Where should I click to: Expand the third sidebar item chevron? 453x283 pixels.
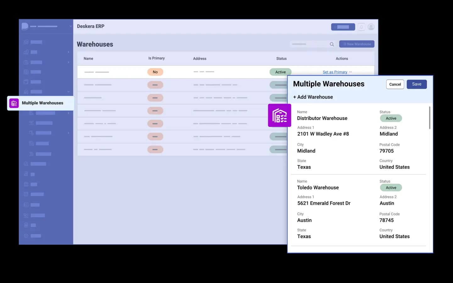(68, 62)
